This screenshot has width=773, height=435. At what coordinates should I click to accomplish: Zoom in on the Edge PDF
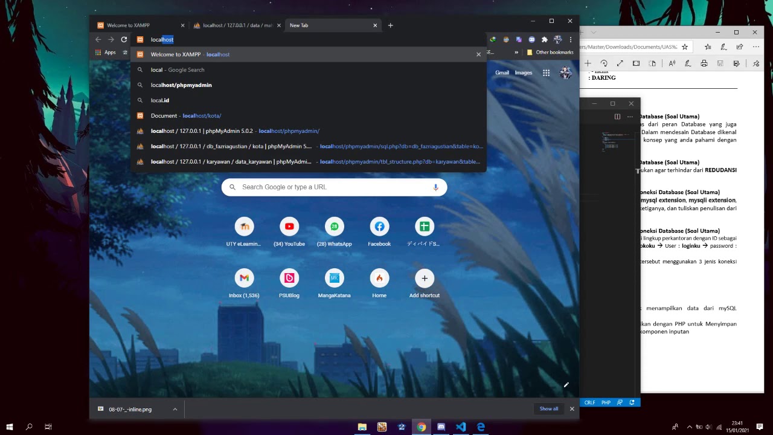click(x=587, y=63)
